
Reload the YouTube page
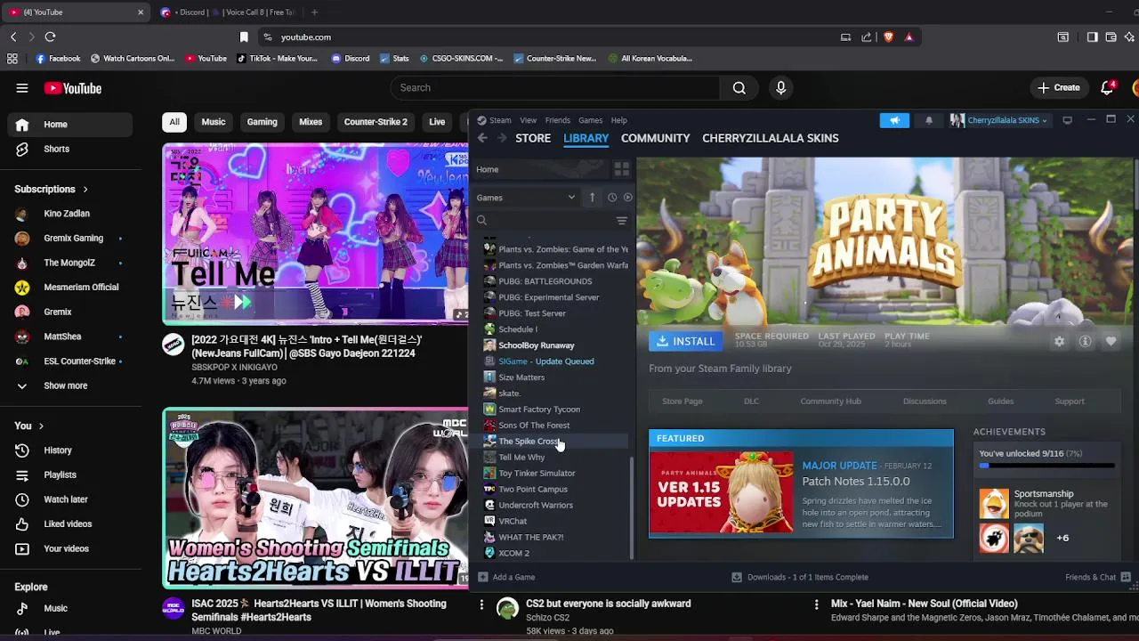point(50,37)
